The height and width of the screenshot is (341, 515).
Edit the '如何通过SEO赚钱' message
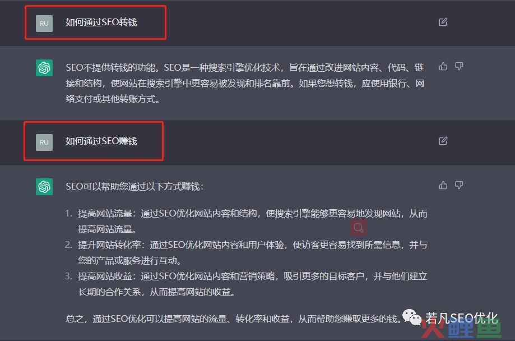[x=443, y=141]
